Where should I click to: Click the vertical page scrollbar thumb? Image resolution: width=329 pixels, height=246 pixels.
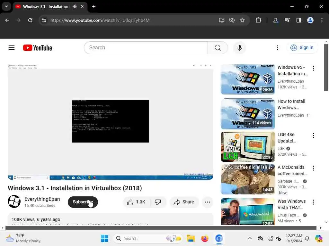[326, 67]
